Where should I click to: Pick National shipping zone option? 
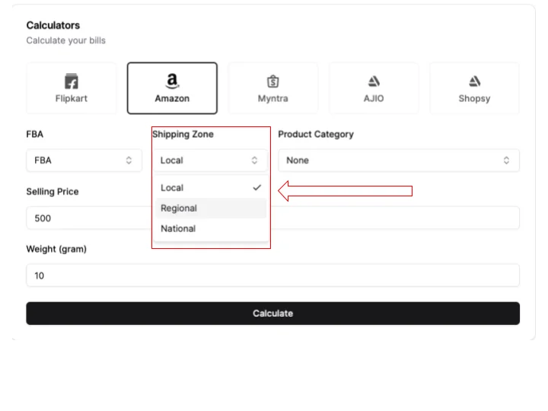coord(179,229)
